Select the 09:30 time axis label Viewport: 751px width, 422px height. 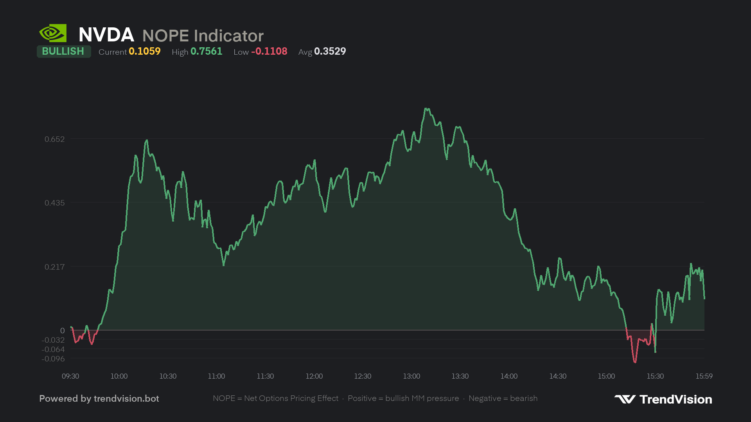70,376
